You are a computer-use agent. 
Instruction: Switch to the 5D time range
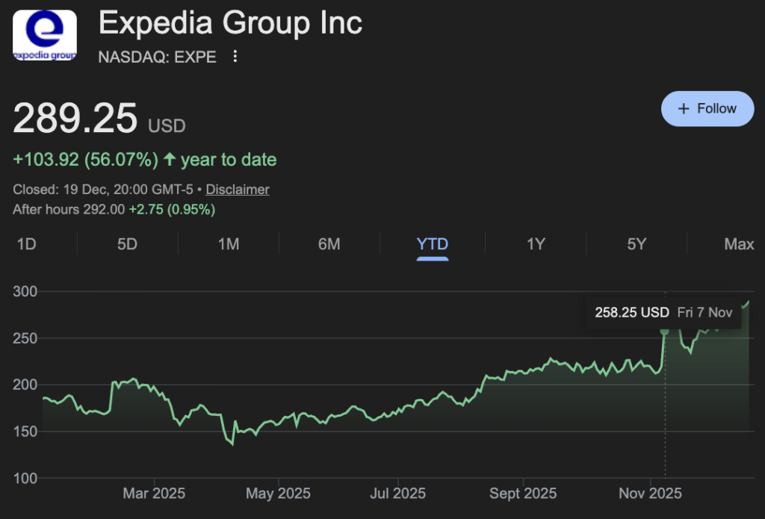(126, 244)
